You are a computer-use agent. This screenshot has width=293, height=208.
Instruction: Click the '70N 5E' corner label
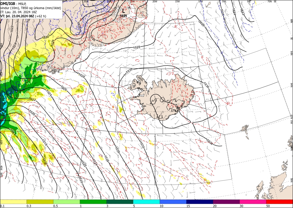pos(272,1)
